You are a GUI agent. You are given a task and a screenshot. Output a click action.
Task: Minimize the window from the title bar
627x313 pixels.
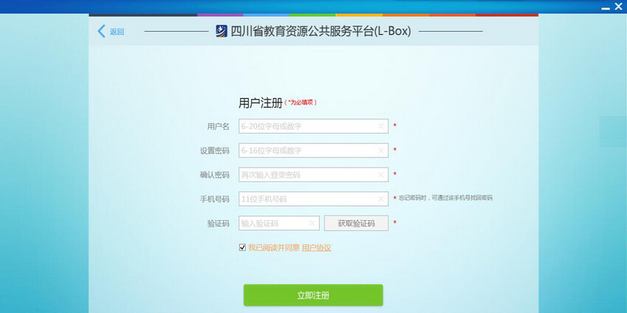pos(606,7)
